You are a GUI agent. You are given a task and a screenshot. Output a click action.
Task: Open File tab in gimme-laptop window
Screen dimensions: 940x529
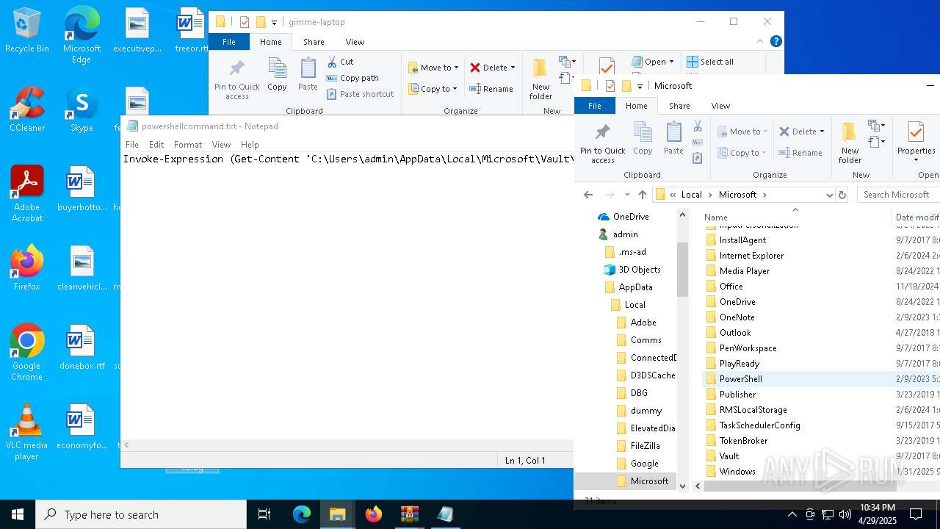pos(229,42)
